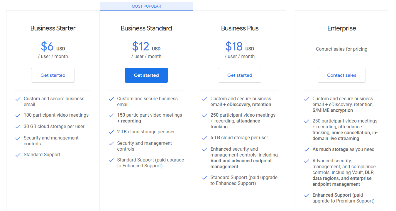The image size is (396, 211).
Task: Click Get started under Business Starter
Action: [x=53, y=75]
